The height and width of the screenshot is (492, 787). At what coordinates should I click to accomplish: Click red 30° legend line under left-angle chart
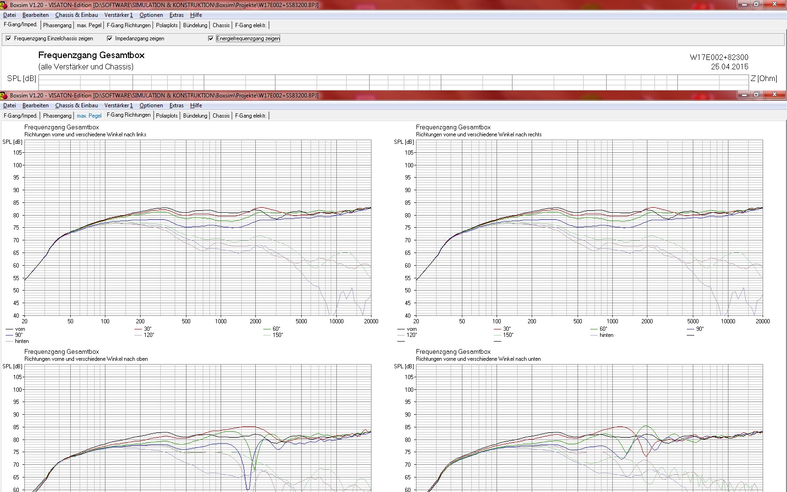click(138, 329)
